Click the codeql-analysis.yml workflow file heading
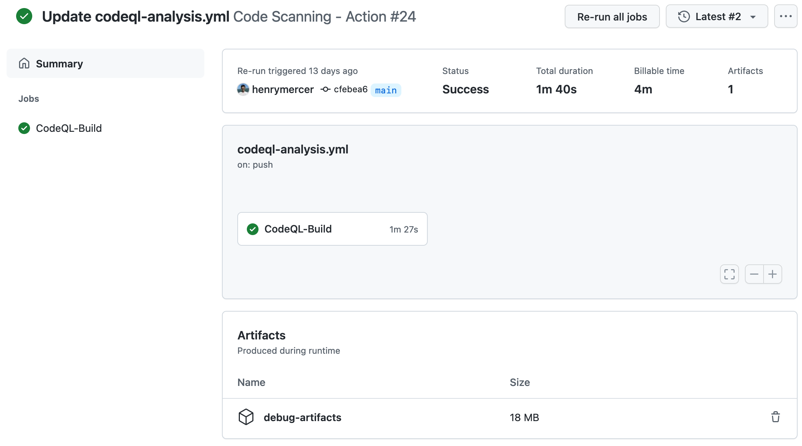Screen dimensions: 802x446 coord(293,149)
